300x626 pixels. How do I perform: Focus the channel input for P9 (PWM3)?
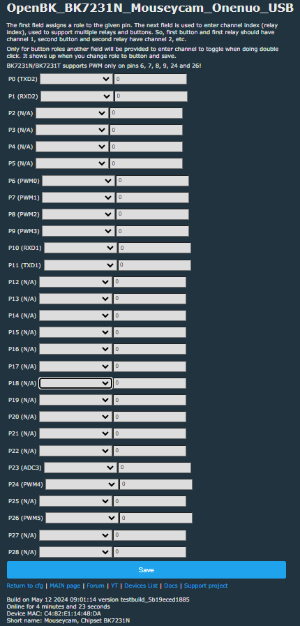(x=153, y=231)
